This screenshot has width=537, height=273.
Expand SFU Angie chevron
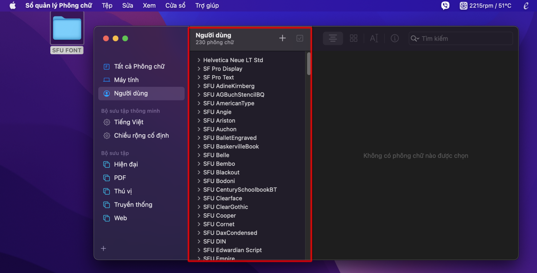click(199, 112)
